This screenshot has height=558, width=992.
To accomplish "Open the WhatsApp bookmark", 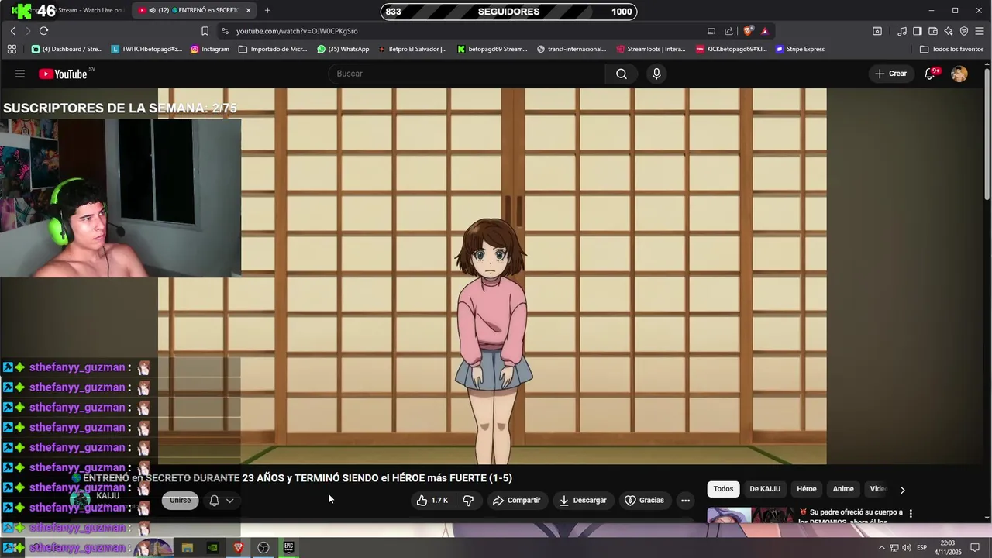I will (343, 49).
